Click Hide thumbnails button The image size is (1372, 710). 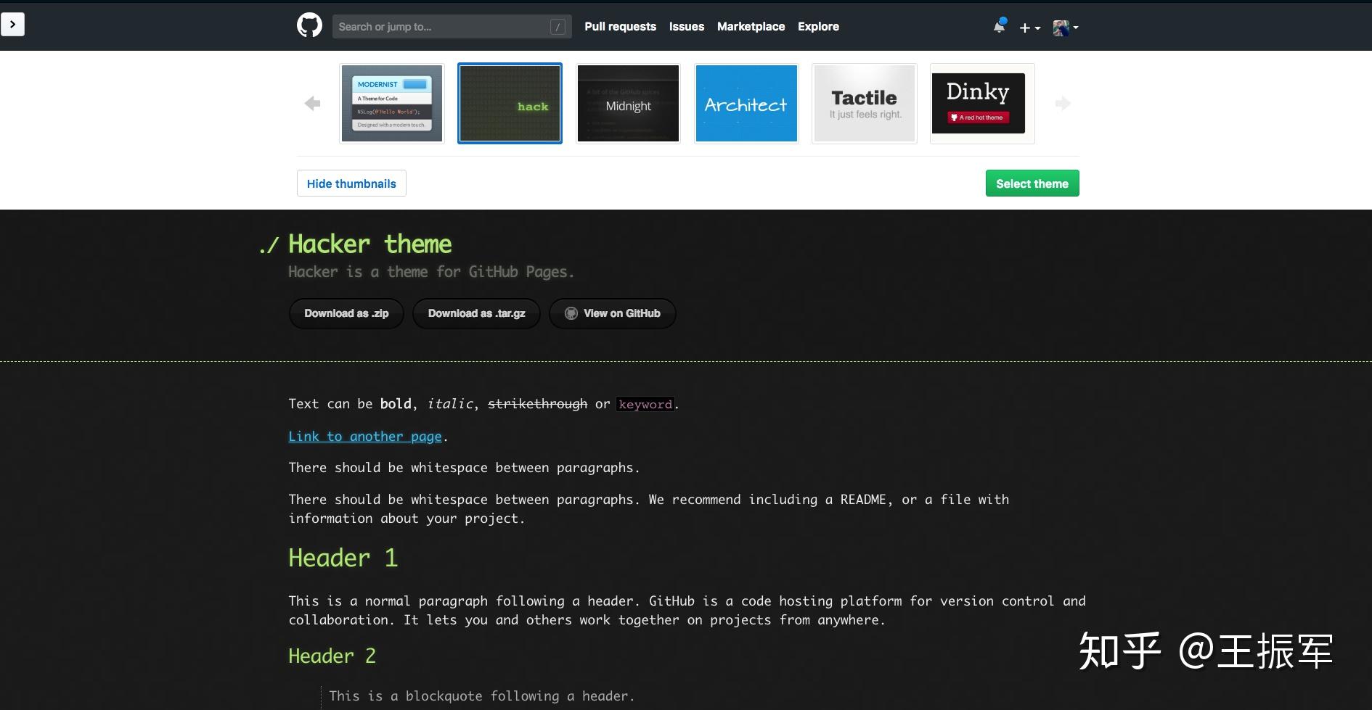point(351,183)
